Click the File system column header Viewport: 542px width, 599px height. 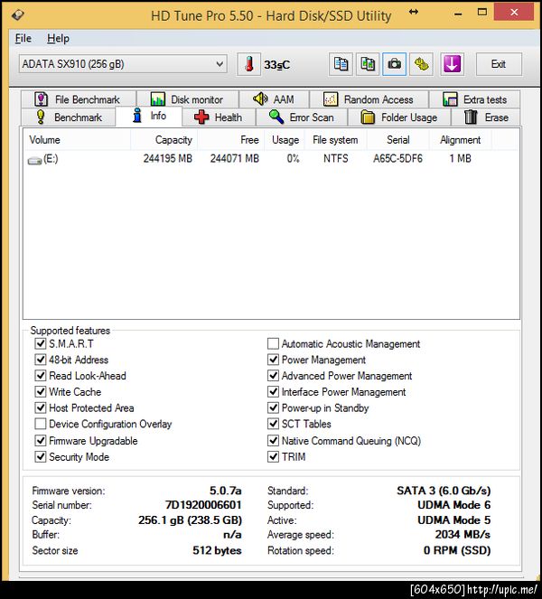[x=336, y=140]
